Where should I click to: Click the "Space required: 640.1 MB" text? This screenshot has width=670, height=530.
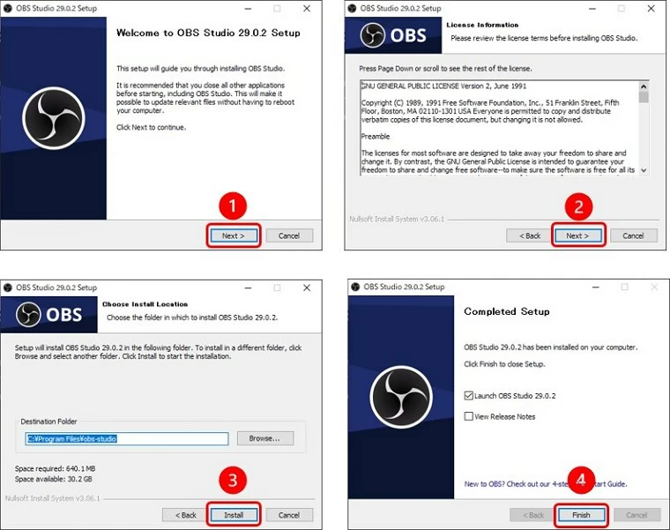click(56, 468)
